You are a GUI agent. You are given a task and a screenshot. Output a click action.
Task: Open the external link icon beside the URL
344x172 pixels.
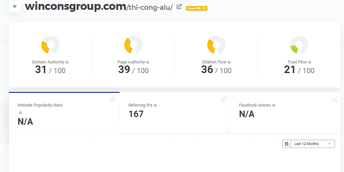click(179, 7)
